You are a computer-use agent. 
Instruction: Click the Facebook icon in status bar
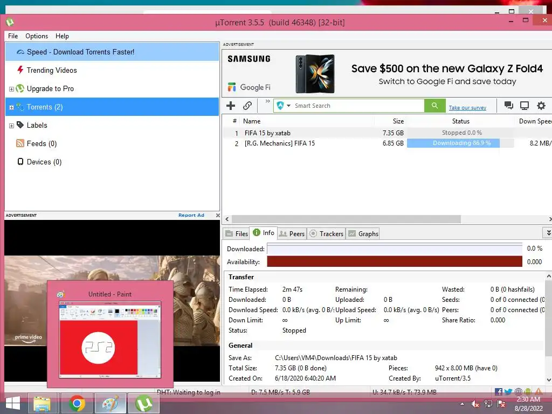point(499,391)
